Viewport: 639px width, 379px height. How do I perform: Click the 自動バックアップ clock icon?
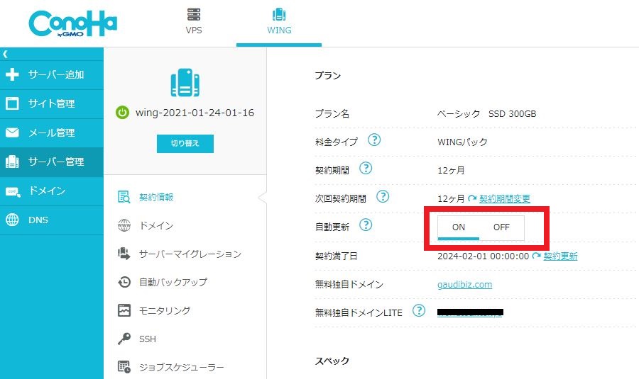(x=124, y=282)
